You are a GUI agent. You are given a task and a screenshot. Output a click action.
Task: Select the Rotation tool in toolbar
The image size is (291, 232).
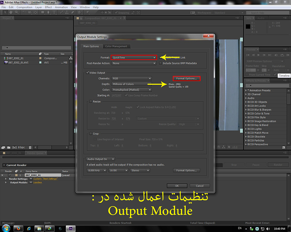pos(24,12)
